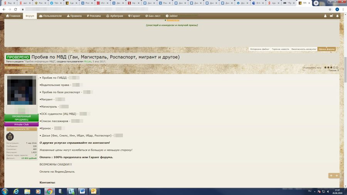Viewport: 347px width, 195px height.
Task: Click Проверенный продавец green badge
Action: click(x=22, y=118)
